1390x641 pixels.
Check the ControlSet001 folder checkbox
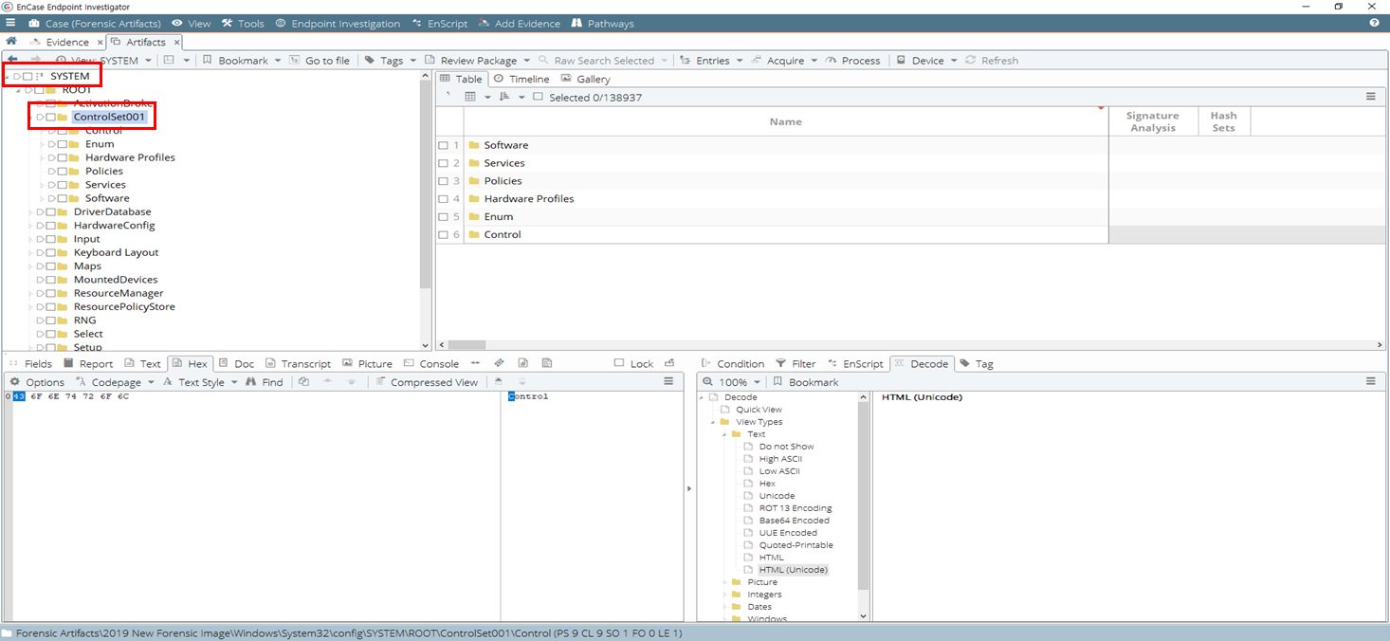pyautogui.click(x=50, y=117)
